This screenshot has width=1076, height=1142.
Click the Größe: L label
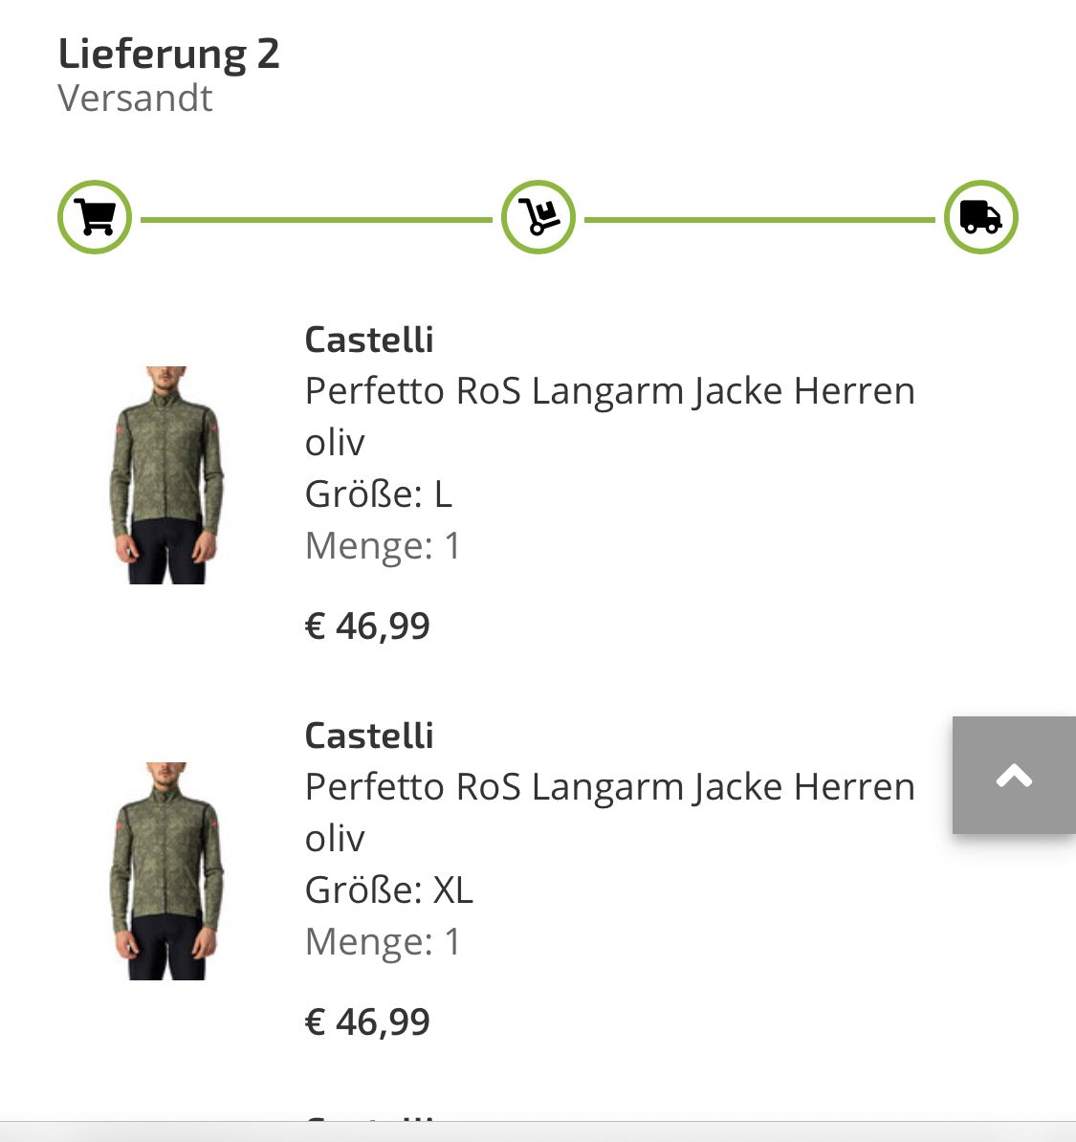(x=379, y=494)
